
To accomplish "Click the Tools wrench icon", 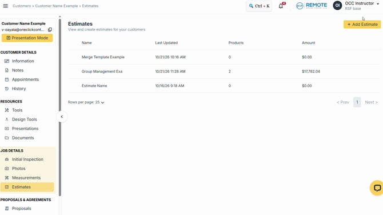I will click(7, 110).
